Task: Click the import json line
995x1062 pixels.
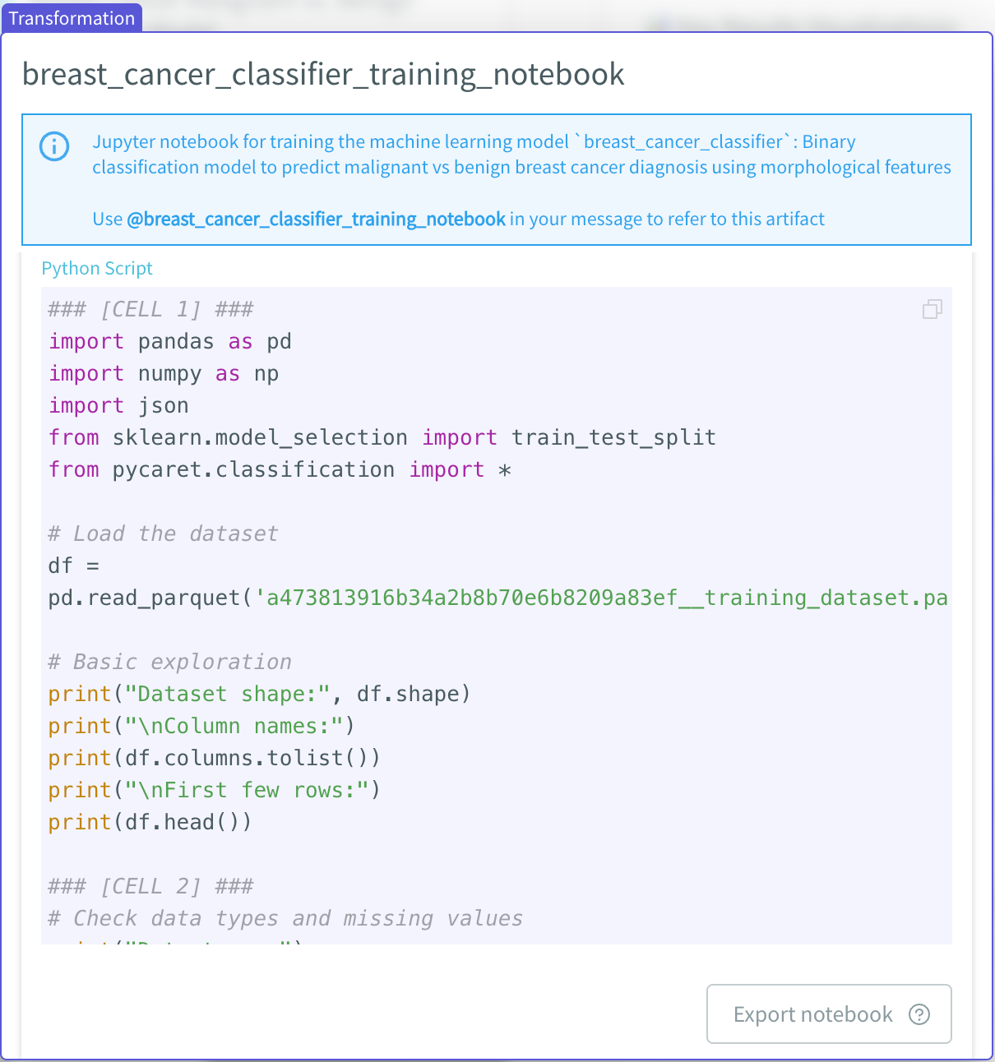Action: 118,405
